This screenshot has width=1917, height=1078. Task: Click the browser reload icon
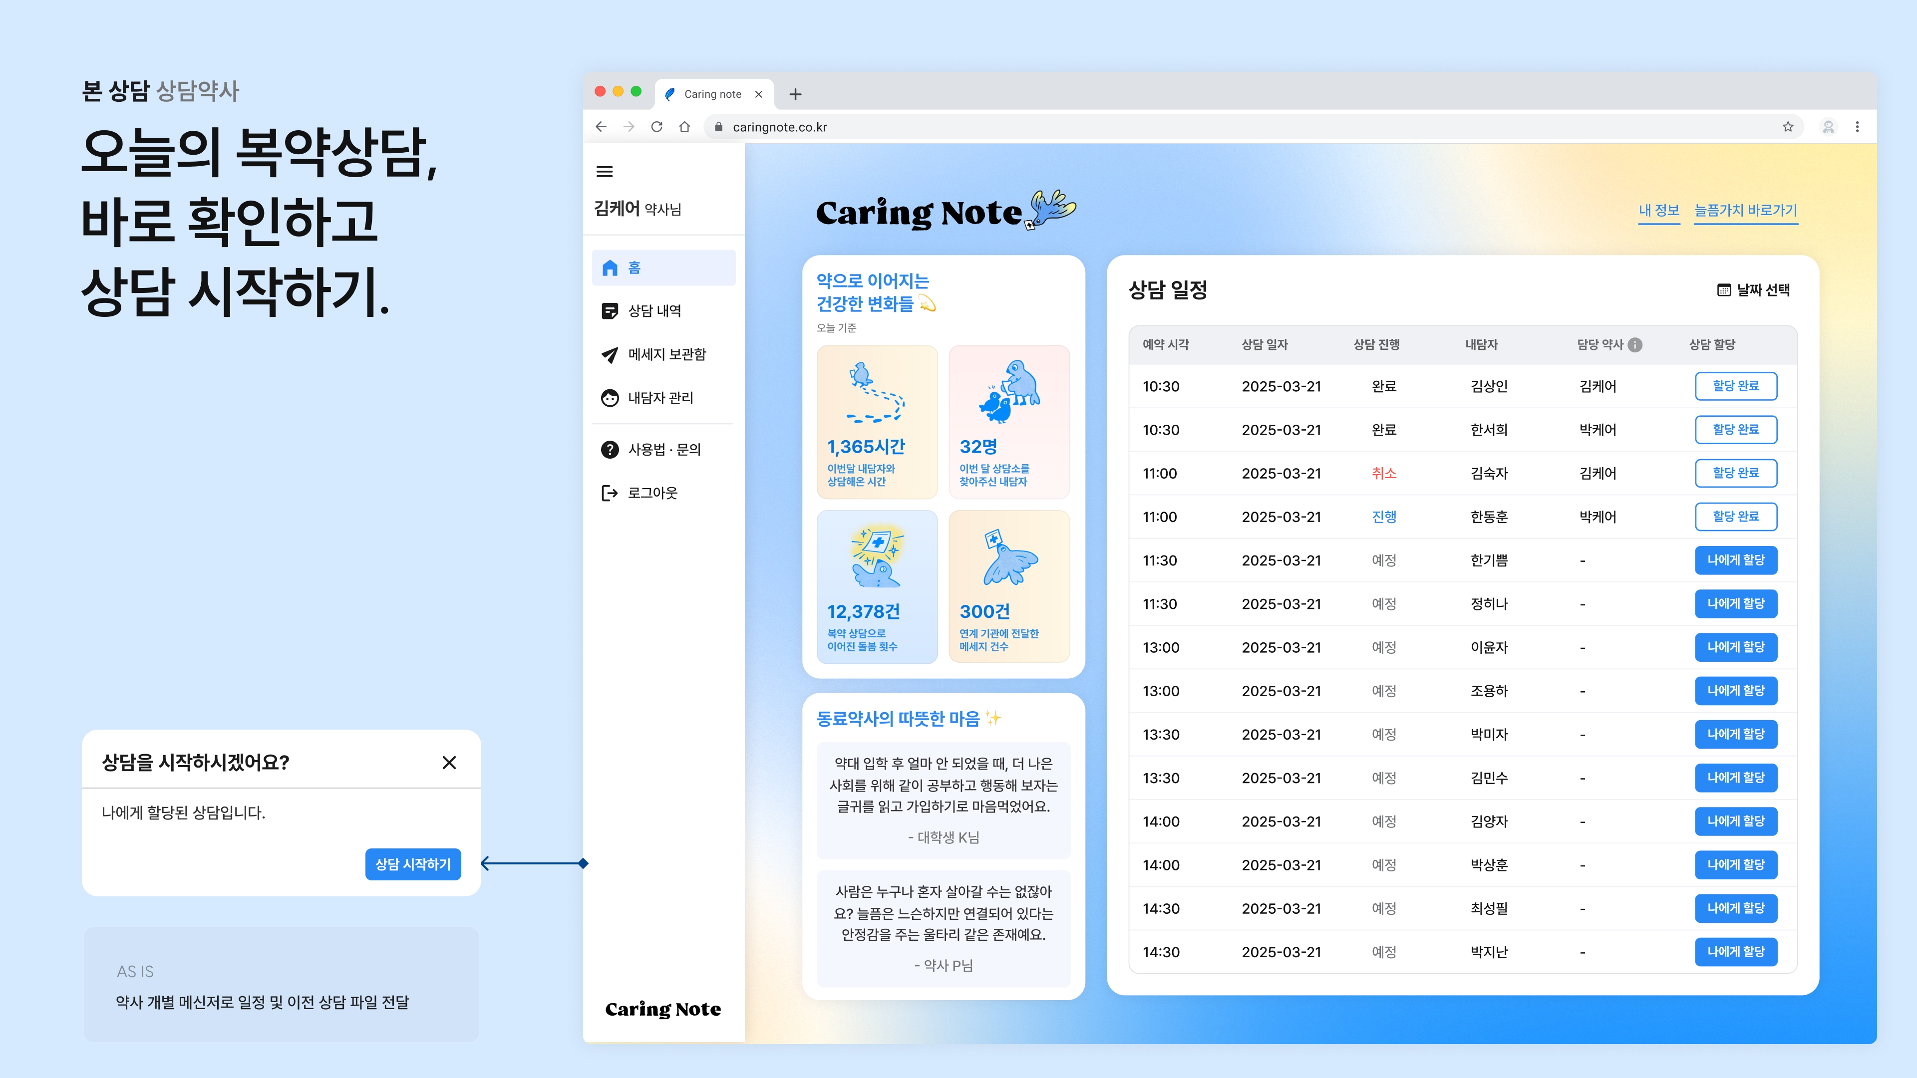click(x=656, y=127)
